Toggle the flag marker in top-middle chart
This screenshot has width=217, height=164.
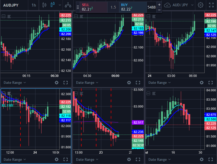82,16
